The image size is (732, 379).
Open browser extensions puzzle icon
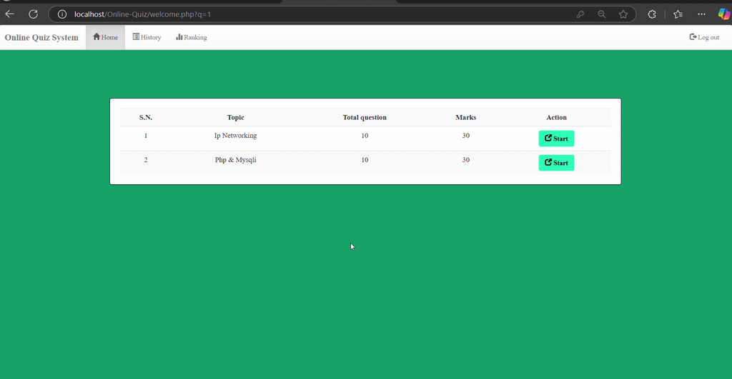[652, 14]
